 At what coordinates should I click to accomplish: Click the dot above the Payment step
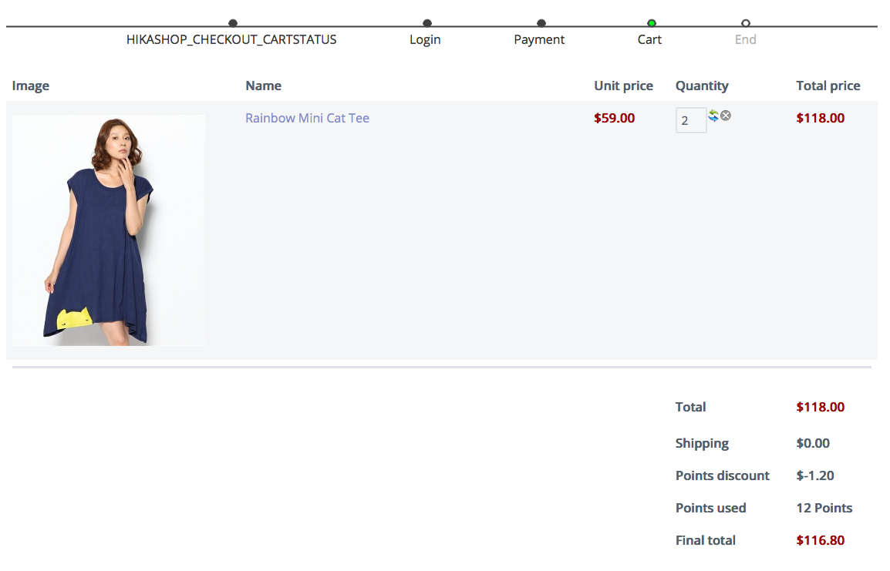click(x=541, y=23)
